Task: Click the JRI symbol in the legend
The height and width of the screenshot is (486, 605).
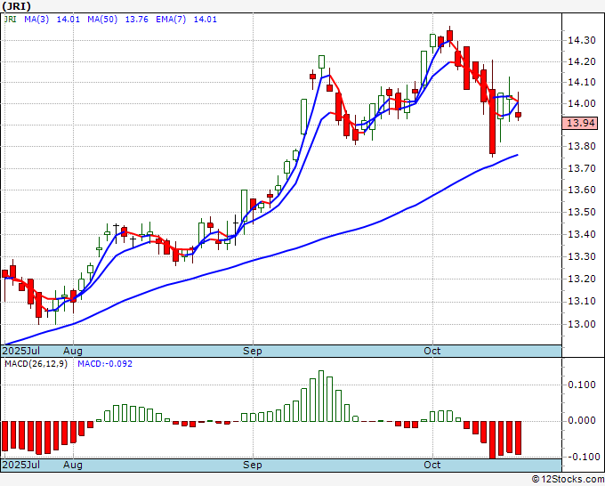Action: (10, 20)
